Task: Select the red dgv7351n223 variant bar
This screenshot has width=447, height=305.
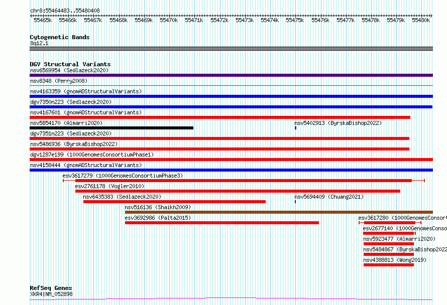Action: click(219, 138)
